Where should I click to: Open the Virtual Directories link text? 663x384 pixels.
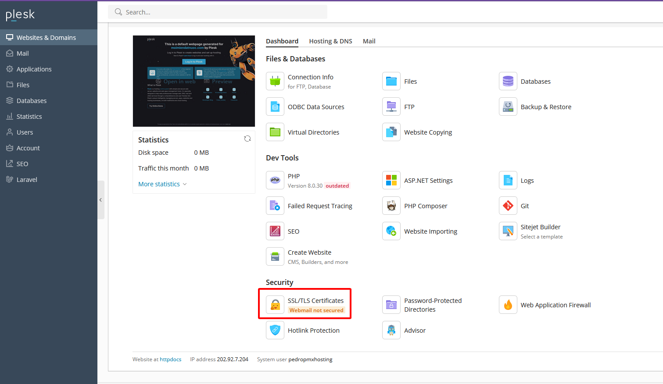click(313, 132)
